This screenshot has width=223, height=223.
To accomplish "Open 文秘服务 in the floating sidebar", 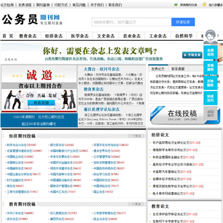I will 210,83.
